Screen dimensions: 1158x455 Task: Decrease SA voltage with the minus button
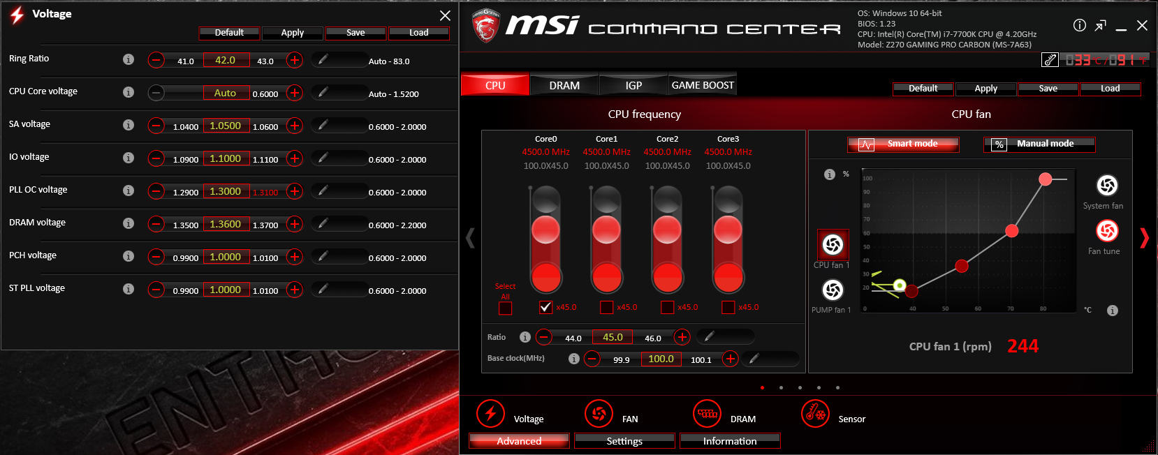pos(156,126)
